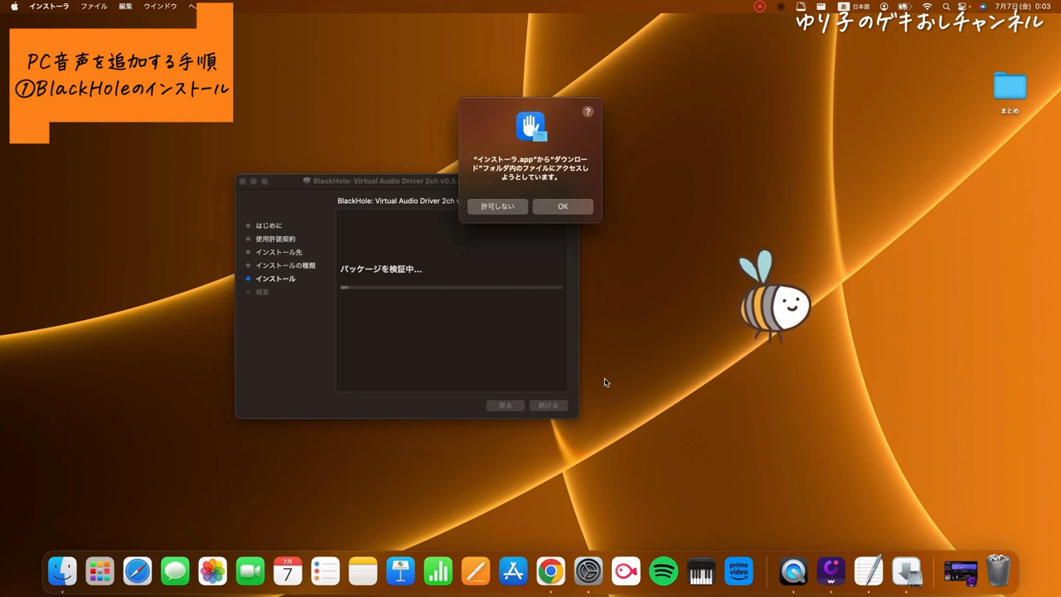Open the ファイル menu in the menu bar
Viewport: 1061px width, 597px height.
click(94, 7)
